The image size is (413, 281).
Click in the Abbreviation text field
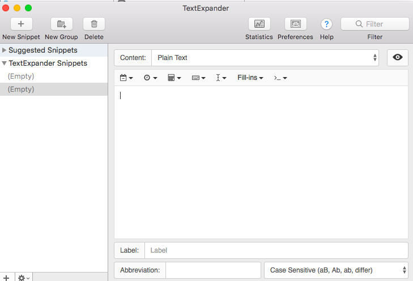tap(213, 270)
